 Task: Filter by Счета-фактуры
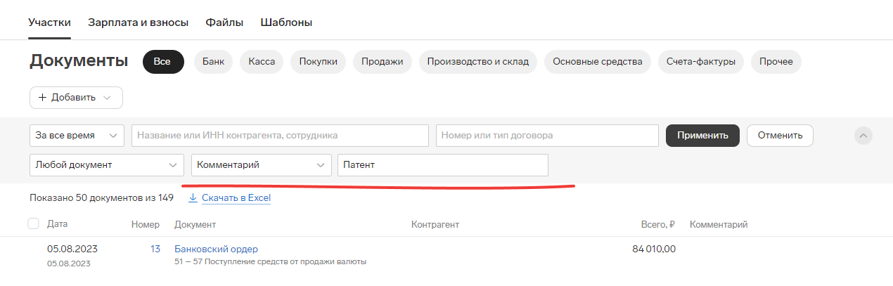(x=701, y=61)
